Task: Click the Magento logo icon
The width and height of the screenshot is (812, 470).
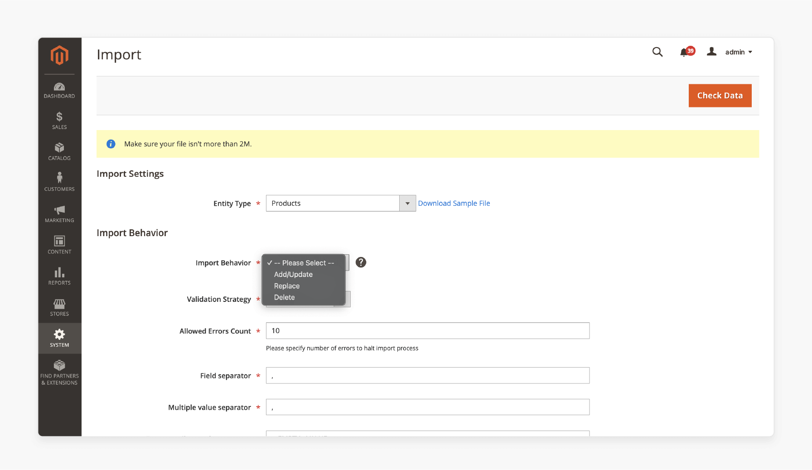Action: [59, 55]
